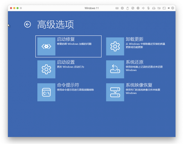The width and height of the screenshot is (183, 144).
Task: Open the 启动设置 startup settings tile
Action: tap(68, 69)
